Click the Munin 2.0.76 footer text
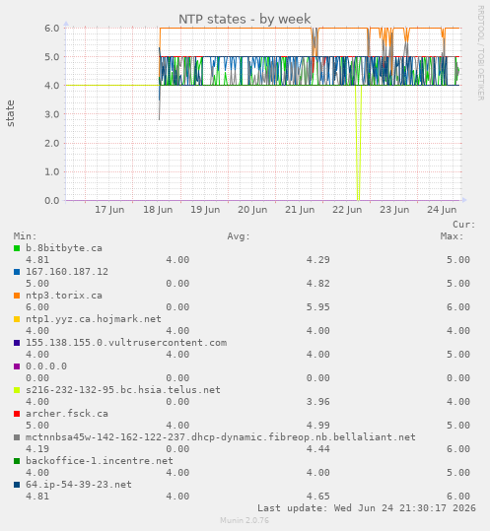This screenshot has height=531, width=490. tap(245, 520)
